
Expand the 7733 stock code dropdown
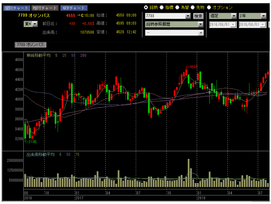pos(188,16)
